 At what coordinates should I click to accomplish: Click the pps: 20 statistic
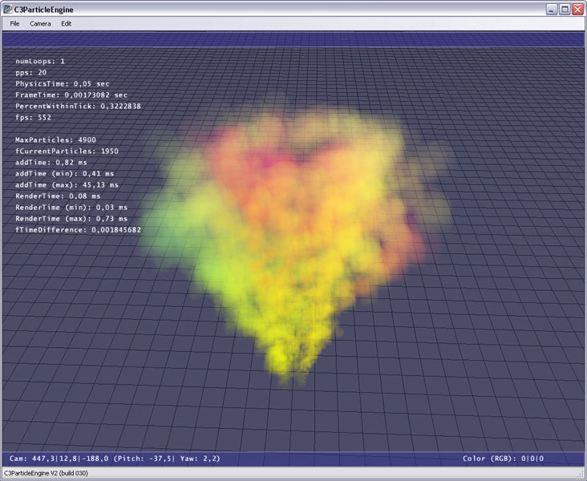(x=31, y=72)
